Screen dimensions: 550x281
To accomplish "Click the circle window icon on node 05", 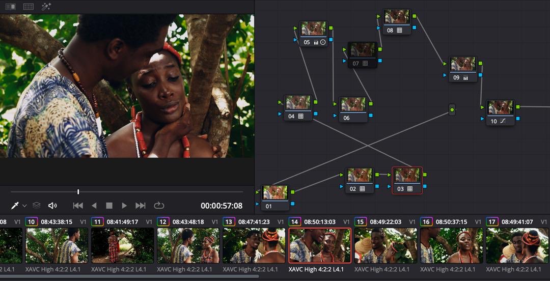I will [323, 42].
